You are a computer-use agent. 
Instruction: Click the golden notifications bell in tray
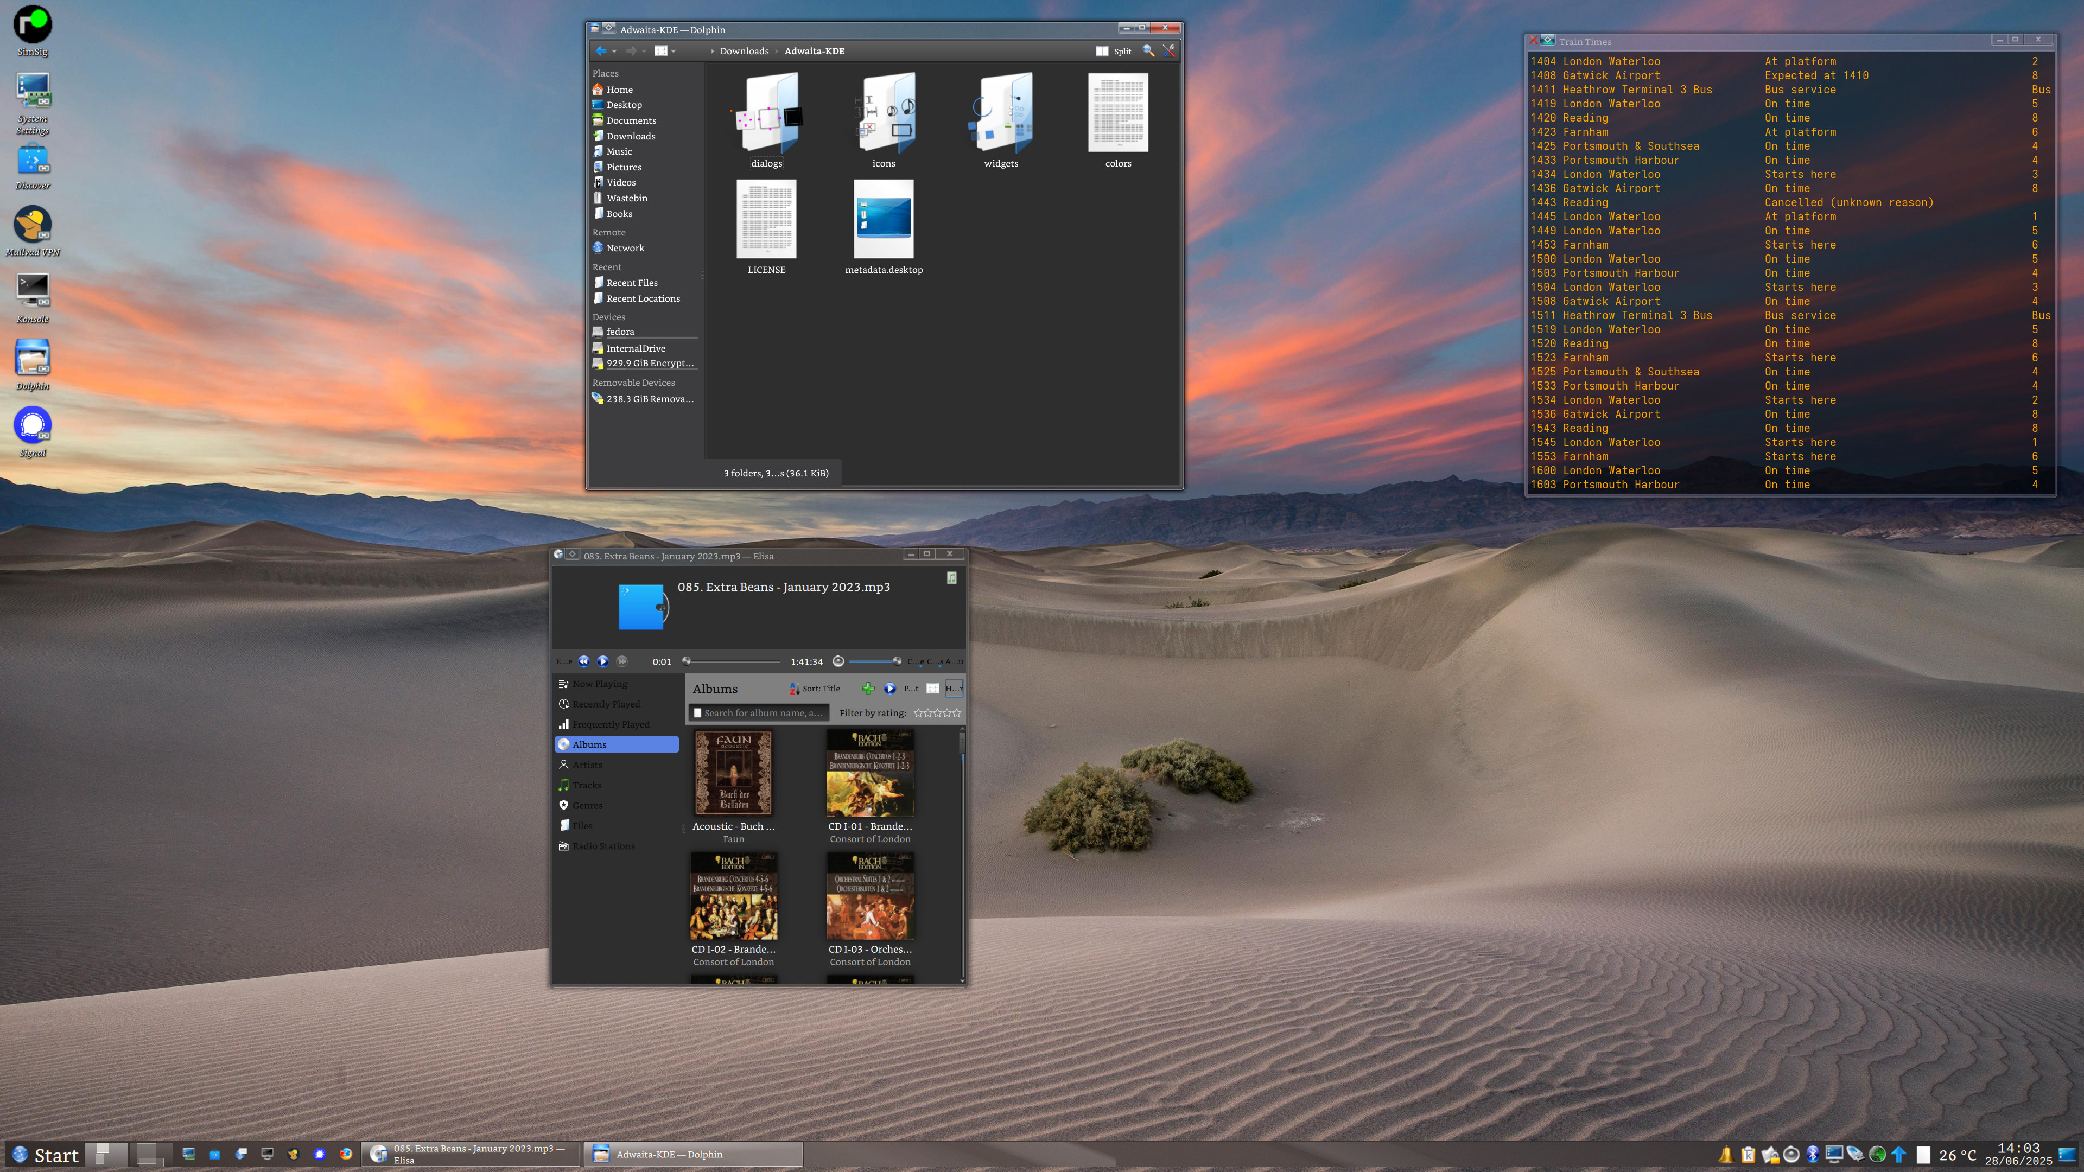pos(1726,1154)
